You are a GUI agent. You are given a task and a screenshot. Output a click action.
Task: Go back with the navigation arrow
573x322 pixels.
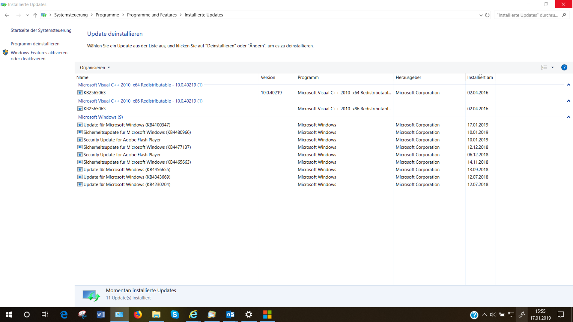click(7, 15)
